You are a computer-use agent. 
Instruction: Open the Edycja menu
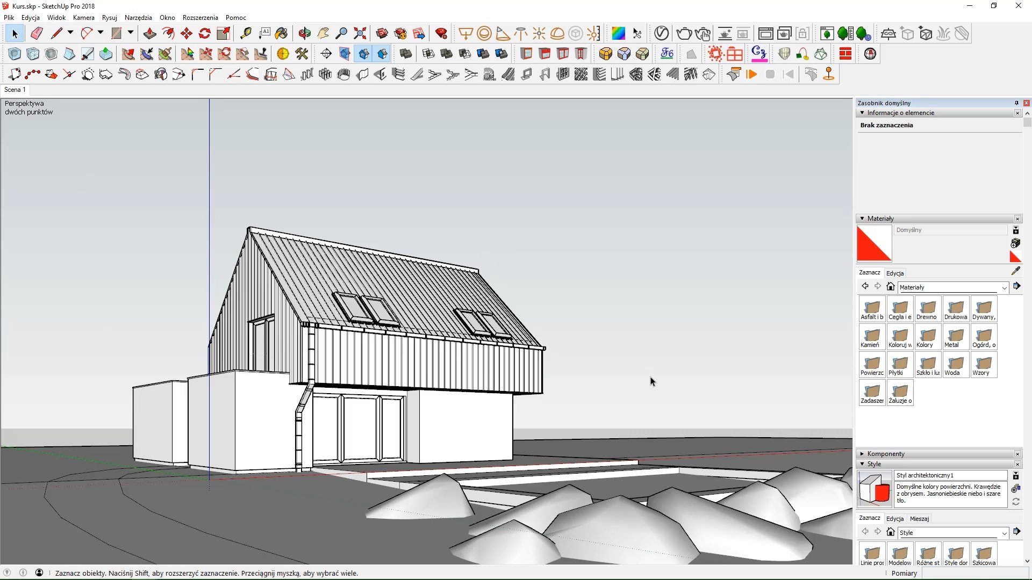(31, 17)
